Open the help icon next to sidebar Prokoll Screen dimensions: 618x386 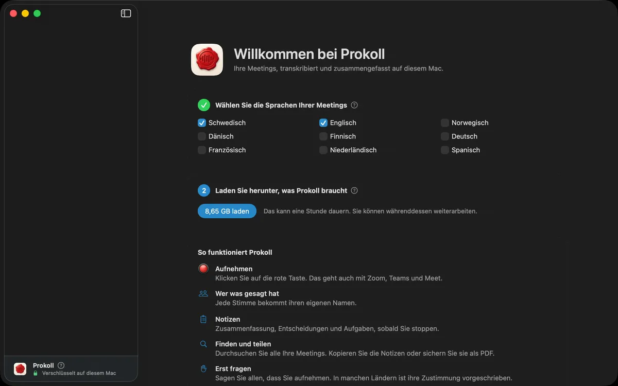click(x=61, y=365)
